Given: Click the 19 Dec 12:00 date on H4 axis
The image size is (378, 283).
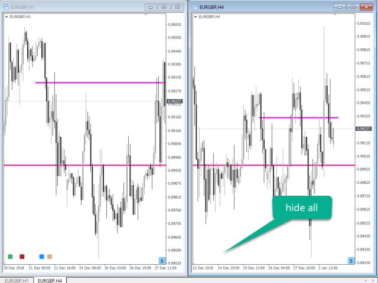Looking at the screenshot, I should 253,268.
